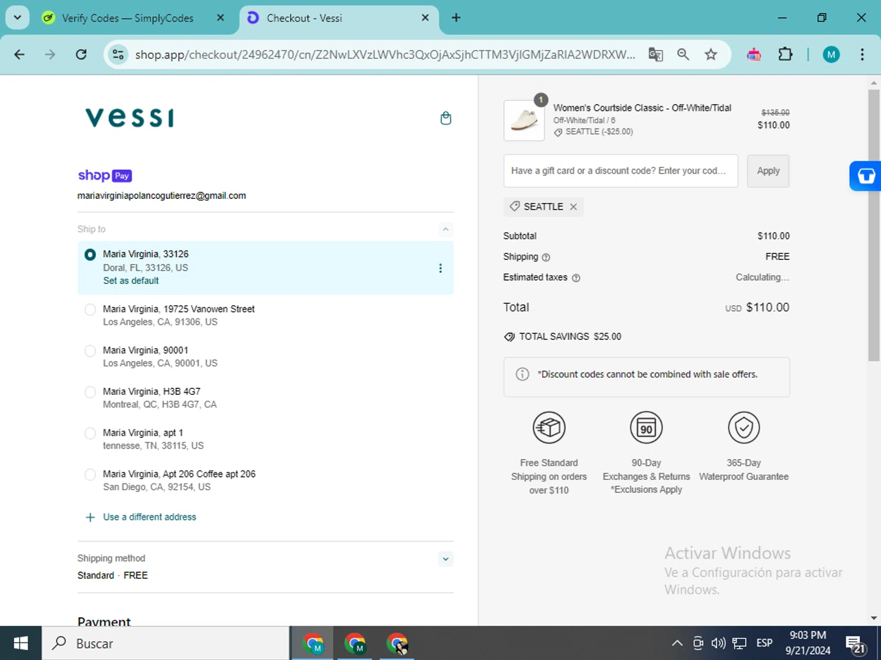Open the notification center icon
881x660 pixels.
point(855,644)
